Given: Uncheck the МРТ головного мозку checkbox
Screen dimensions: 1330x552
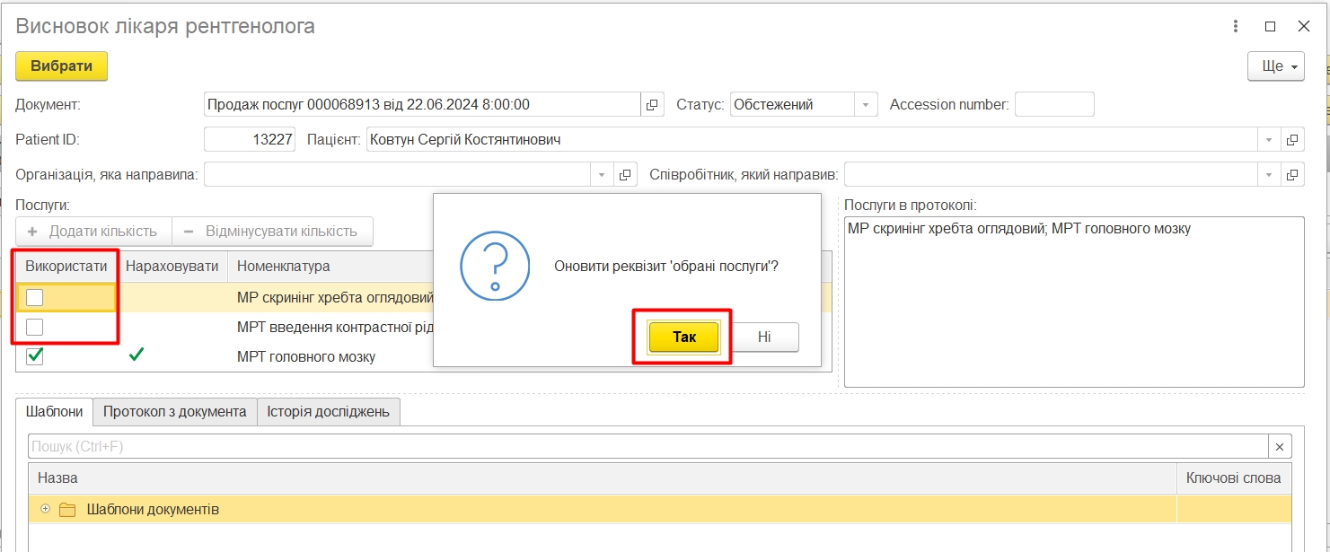Looking at the screenshot, I should tap(35, 356).
